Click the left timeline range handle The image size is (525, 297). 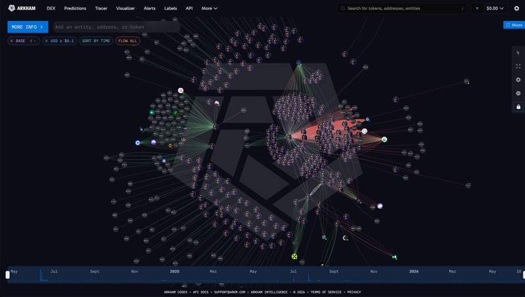[x=7, y=275]
